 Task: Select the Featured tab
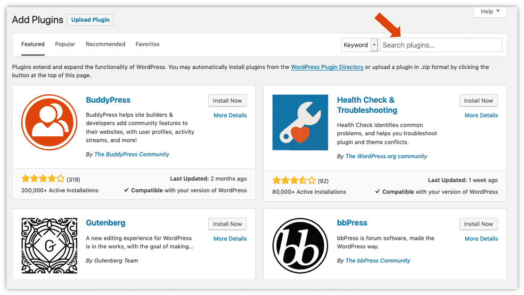click(33, 44)
